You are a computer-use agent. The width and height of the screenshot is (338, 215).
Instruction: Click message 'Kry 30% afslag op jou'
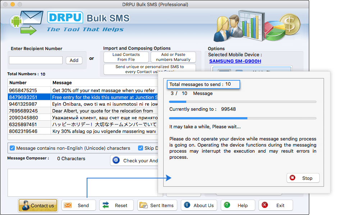tap(104, 131)
